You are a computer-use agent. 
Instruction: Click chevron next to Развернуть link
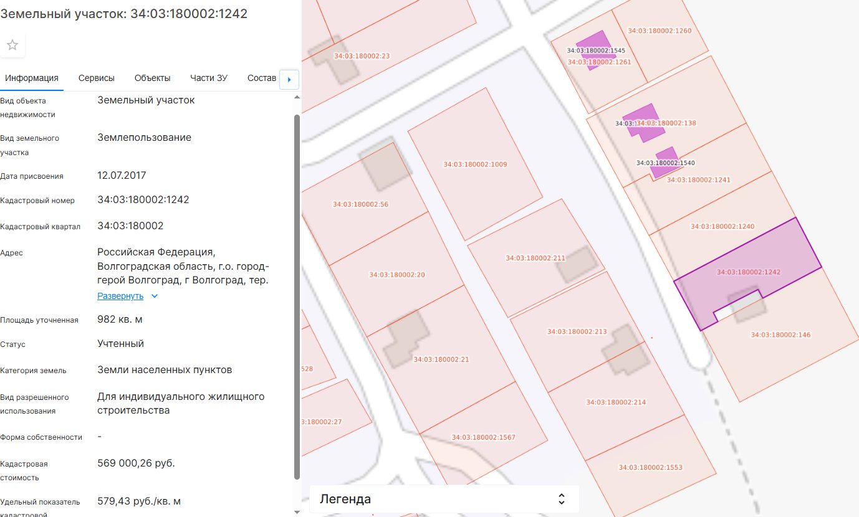point(155,296)
